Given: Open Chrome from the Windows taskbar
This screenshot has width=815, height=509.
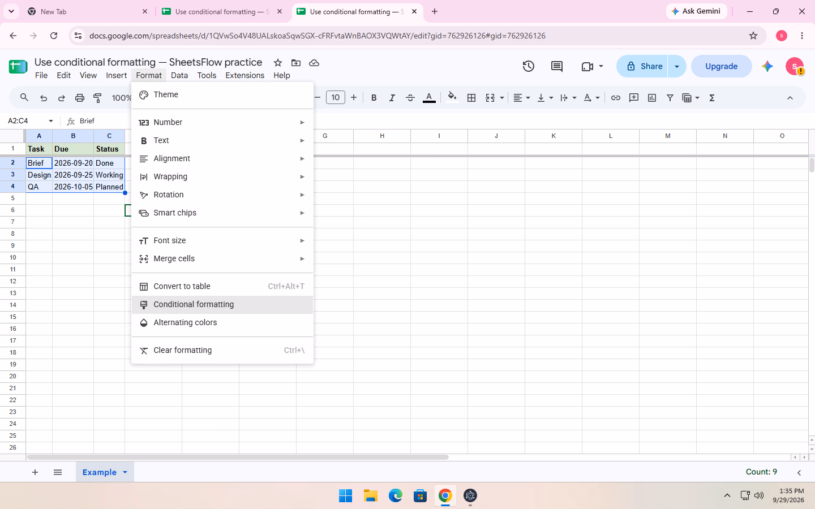Looking at the screenshot, I should pos(445,496).
